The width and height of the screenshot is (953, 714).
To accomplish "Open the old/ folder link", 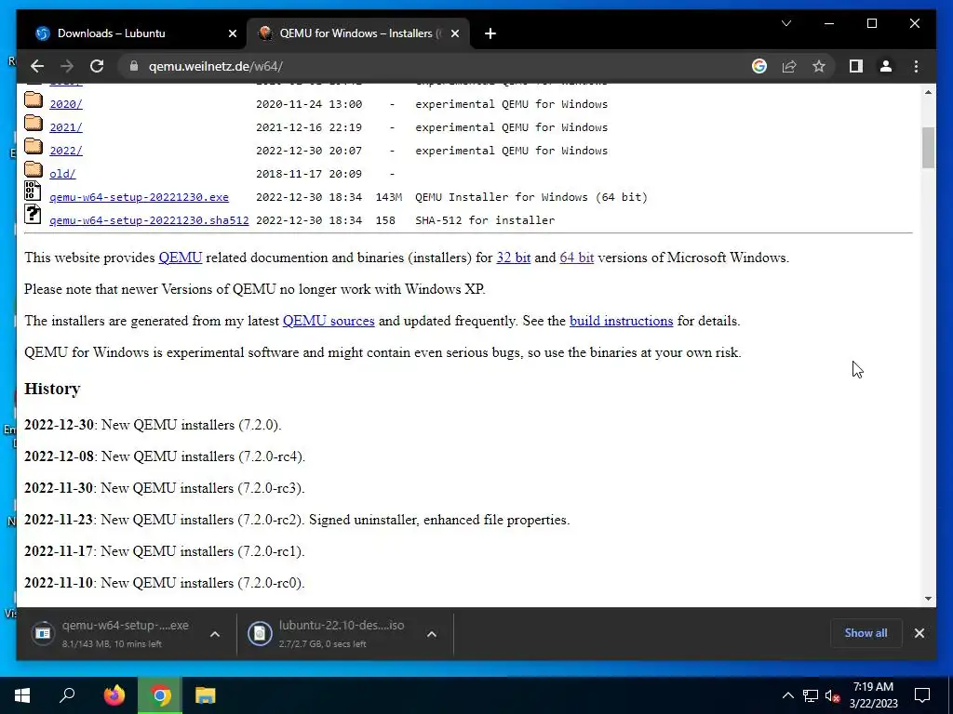I will tap(62, 174).
